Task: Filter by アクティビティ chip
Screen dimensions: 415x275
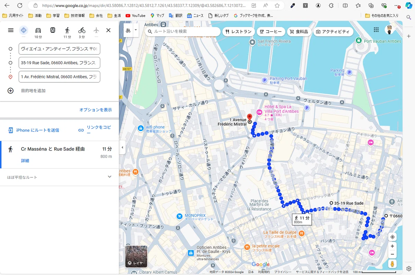Action: pos(333,31)
